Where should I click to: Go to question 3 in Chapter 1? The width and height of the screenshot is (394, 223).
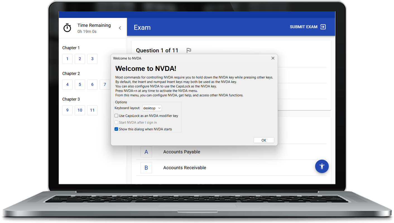pyautogui.click(x=92, y=59)
